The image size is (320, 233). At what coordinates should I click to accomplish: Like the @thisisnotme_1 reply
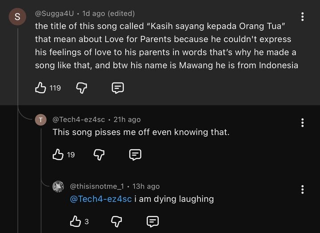[76, 221]
